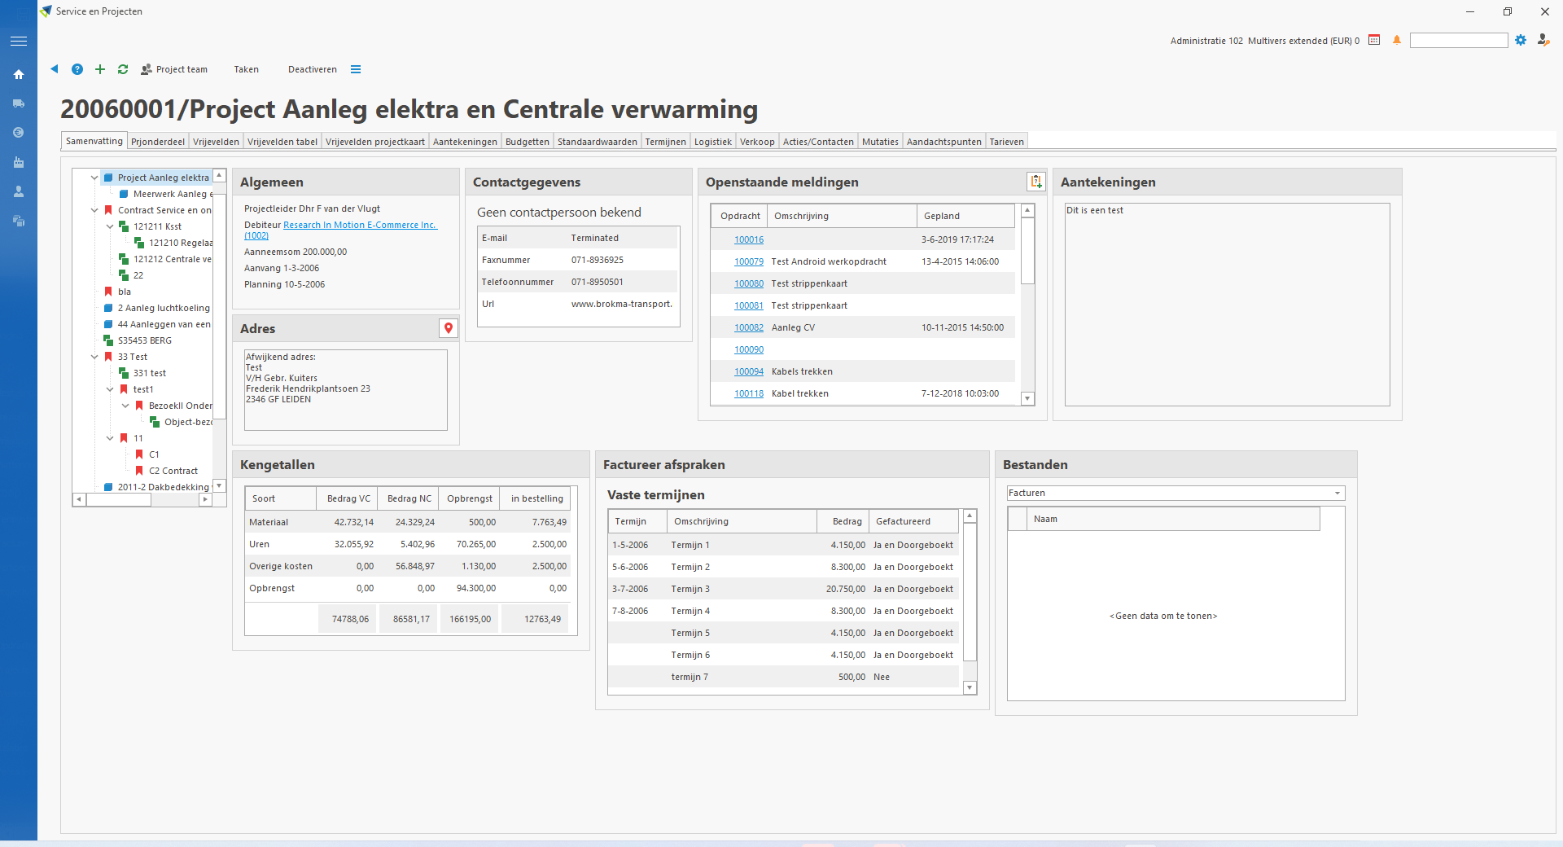The width and height of the screenshot is (1563, 847).
Task: Refresh the project with the green arrows icon
Action: [x=123, y=69]
